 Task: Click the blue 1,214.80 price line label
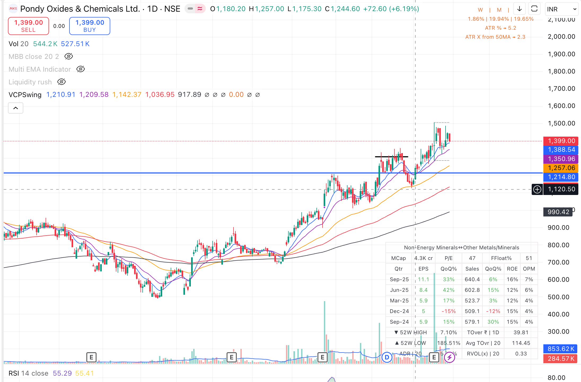coord(561,177)
